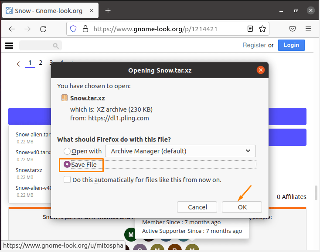Open the Register link
The image size is (320, 252).
(x=254, y=45)
